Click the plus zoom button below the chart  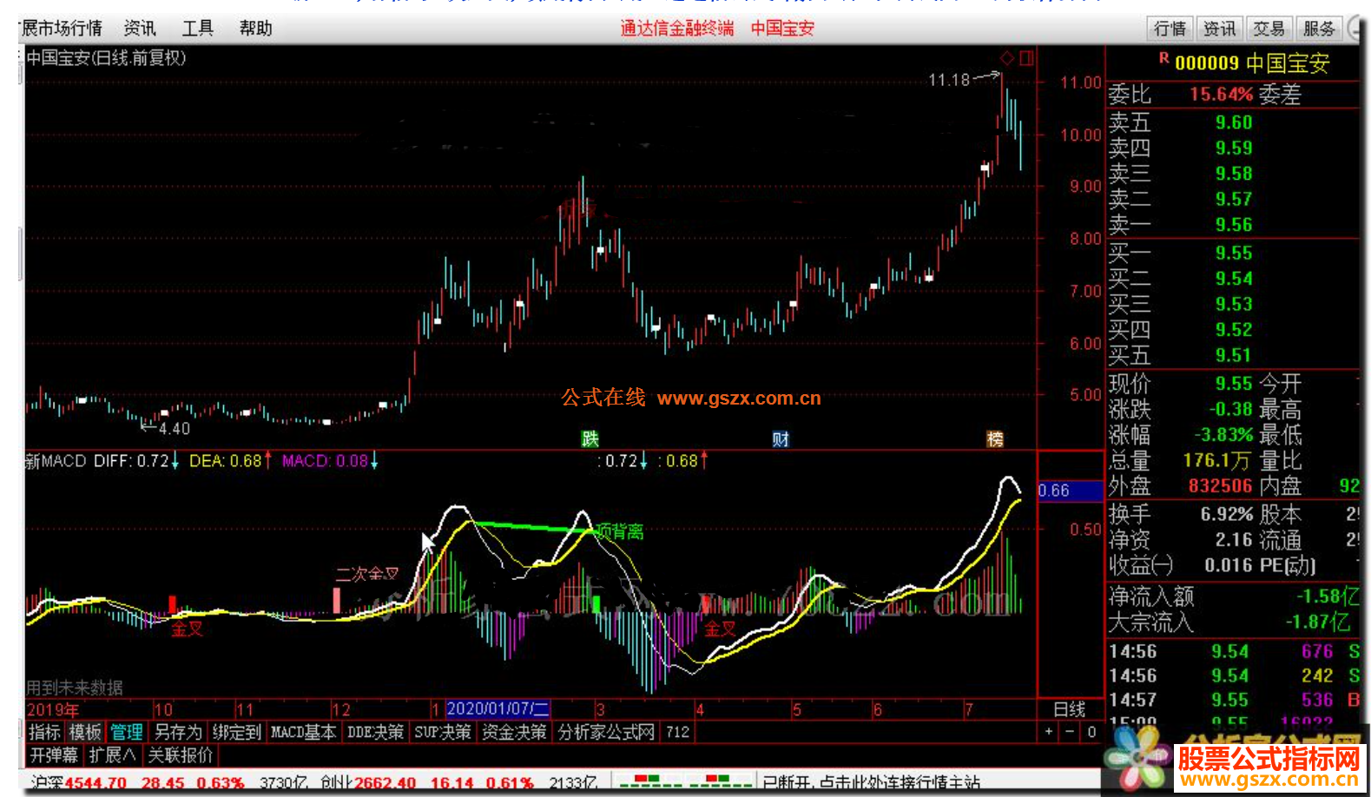click(1049, 732)
